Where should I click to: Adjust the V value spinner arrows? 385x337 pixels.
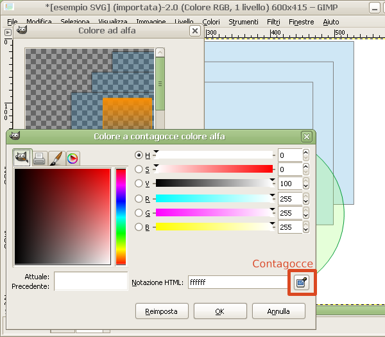(305, 184)
